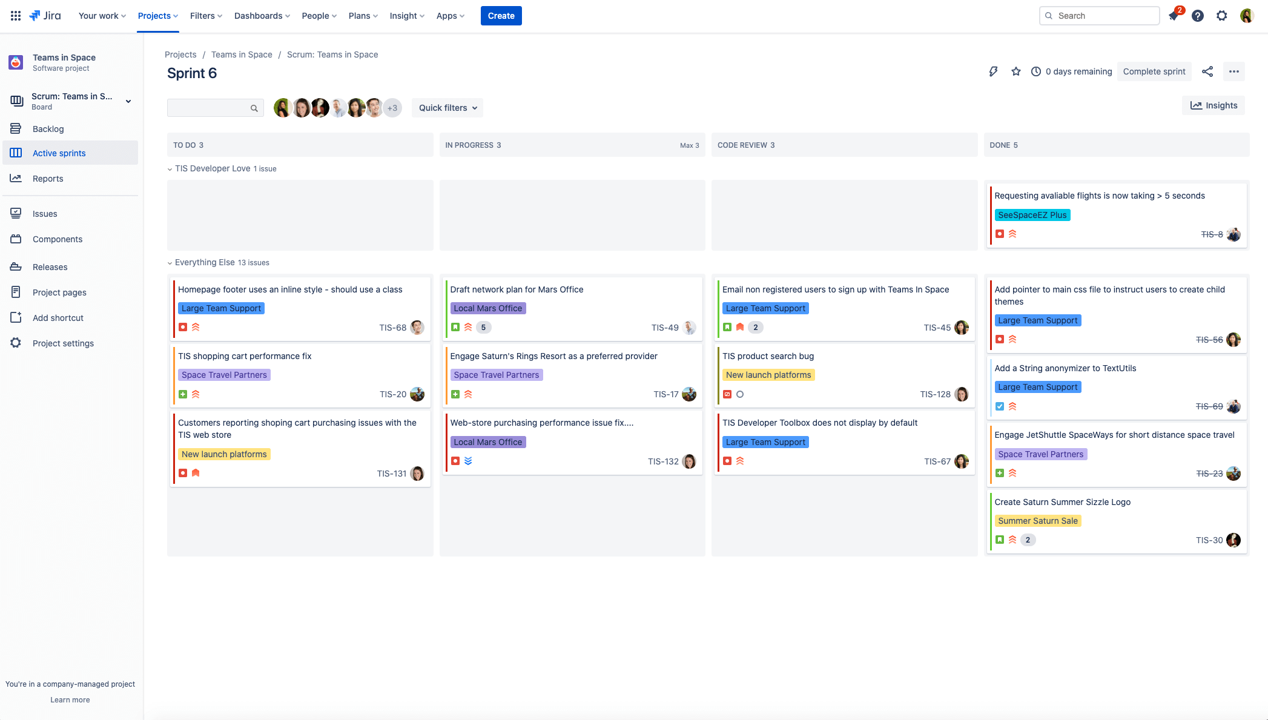Click Complete sprint button

point(1155,71)
